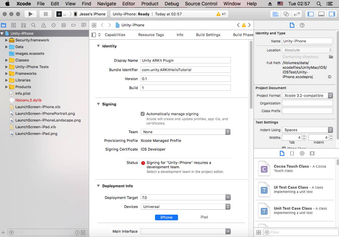Open the Debug menu
The image size is (339, 237).
click(x=172, y=4)
